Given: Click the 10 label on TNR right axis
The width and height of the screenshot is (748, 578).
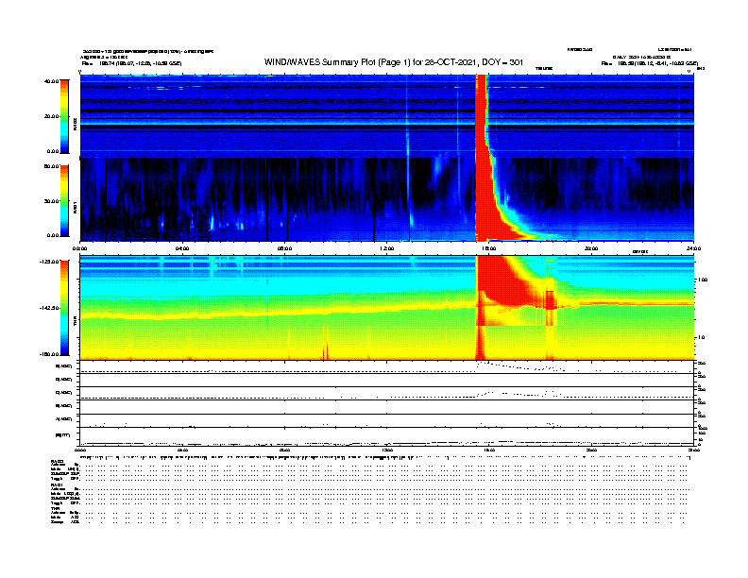Looking at the screenshot, I should point(701,338).
